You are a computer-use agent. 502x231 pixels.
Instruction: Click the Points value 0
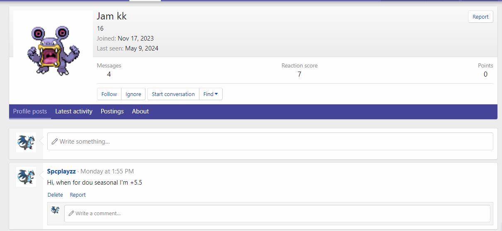tap(485, 74)
